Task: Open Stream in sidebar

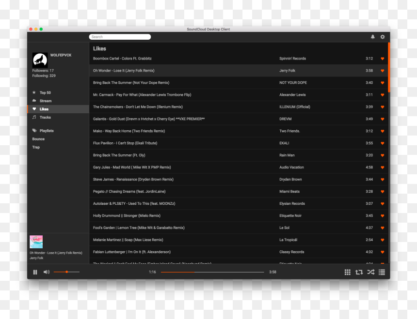Action: point(46,101)
